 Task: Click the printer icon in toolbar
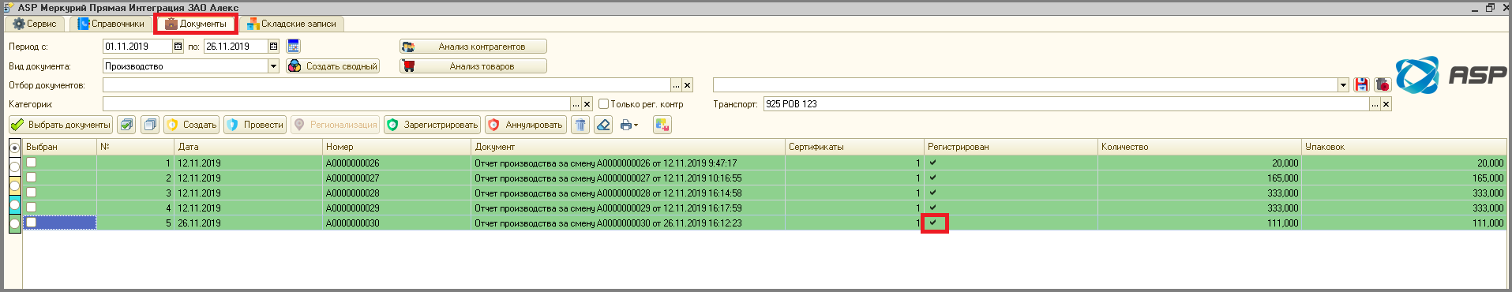pos(626,125)
